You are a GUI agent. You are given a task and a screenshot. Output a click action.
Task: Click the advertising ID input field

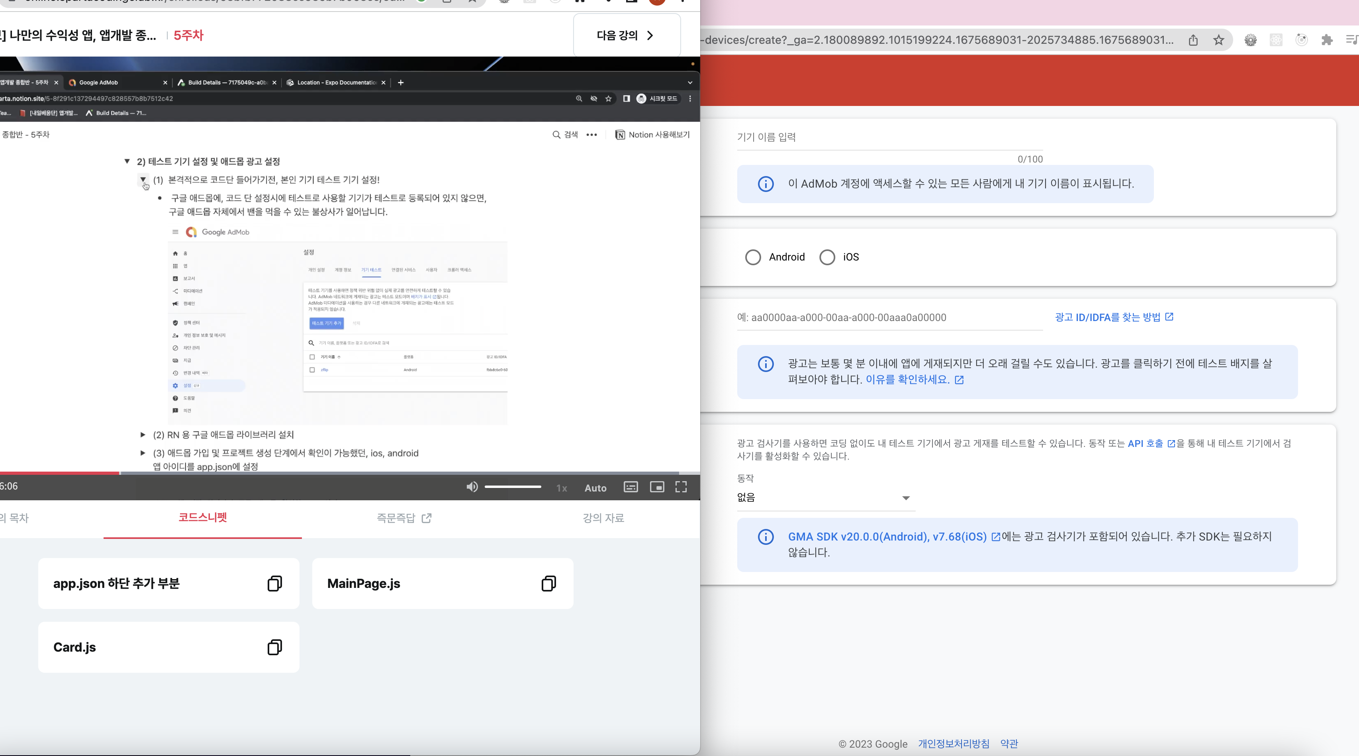[x=889, y=318]
